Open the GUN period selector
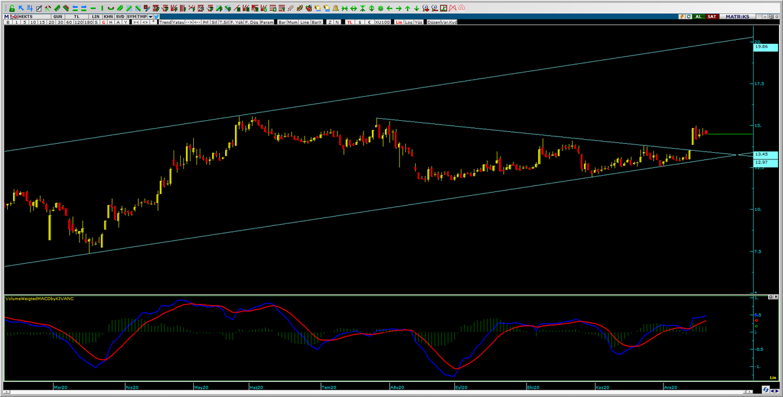 [x=57, y=16]
